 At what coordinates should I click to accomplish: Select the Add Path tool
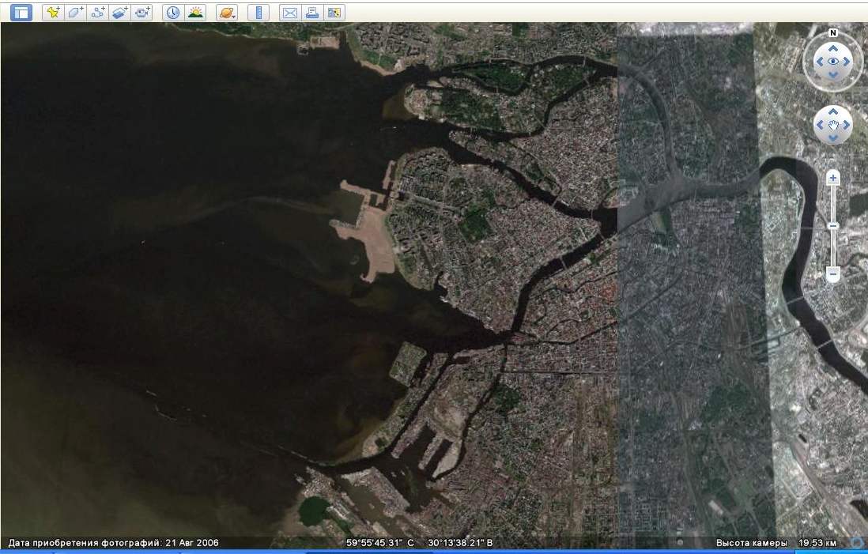[97, 13]
